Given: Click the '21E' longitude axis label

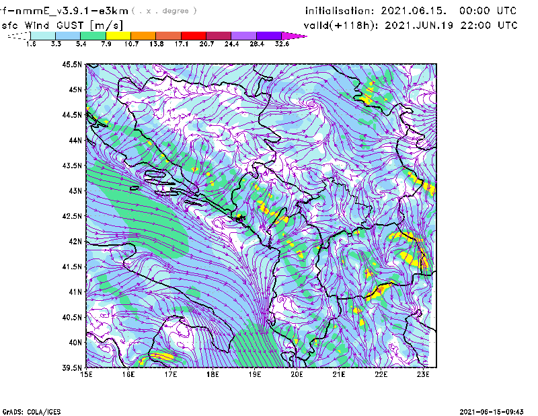Looking at the screenshot, I should [x=339, y=374].
